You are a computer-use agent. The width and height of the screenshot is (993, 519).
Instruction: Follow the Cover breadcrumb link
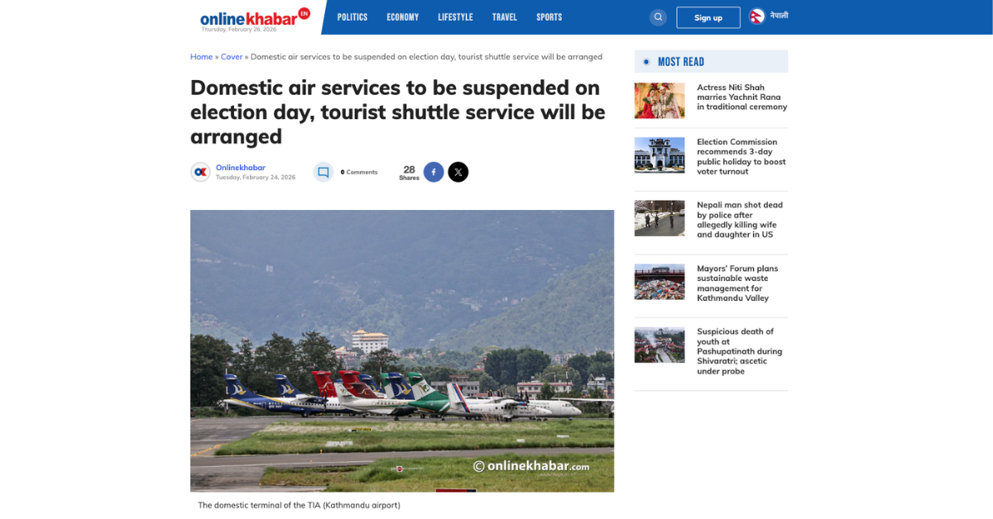(232, 57)
